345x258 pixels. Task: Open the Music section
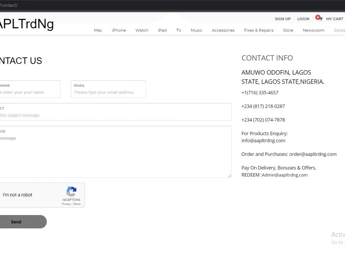pyautogui.click(x=197, y=30)
